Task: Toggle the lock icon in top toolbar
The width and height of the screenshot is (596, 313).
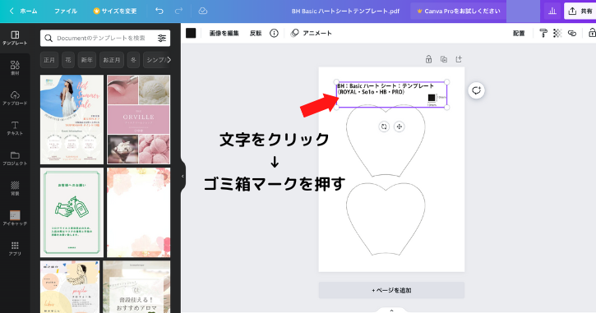Action: 592,33
